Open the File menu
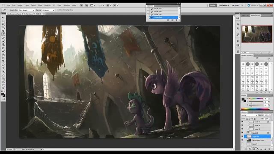 (x=9, y=6)
